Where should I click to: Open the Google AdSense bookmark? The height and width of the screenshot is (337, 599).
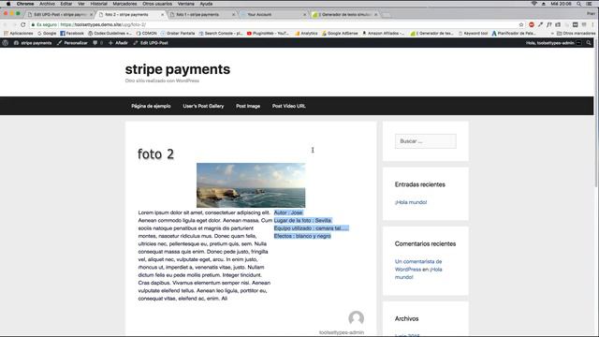[340, 34]
